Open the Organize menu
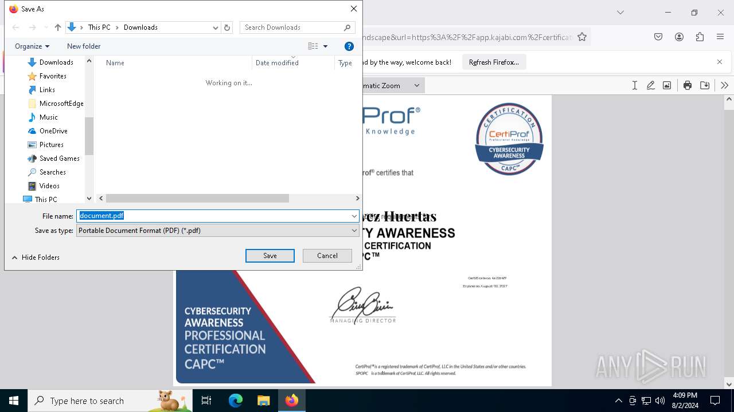734x412 pixels. tap(32, 46)
